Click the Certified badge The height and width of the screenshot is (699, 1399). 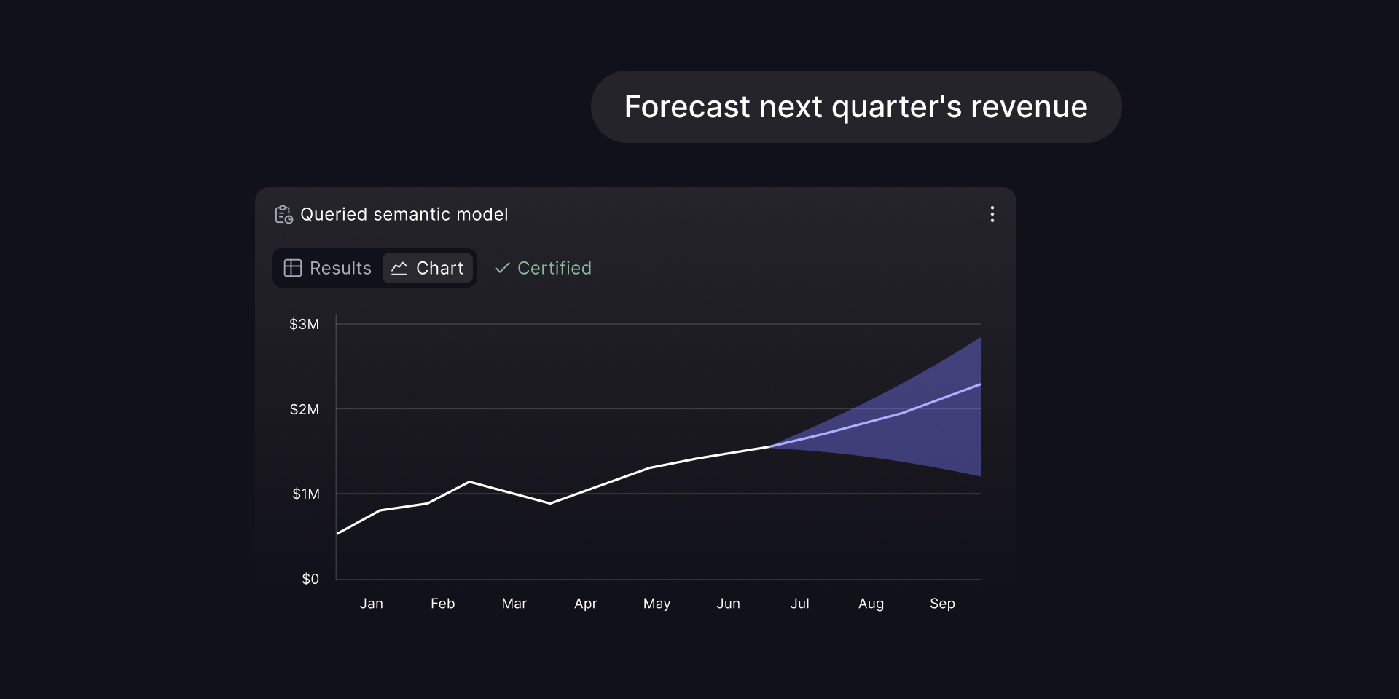click(x=544, y=268)
